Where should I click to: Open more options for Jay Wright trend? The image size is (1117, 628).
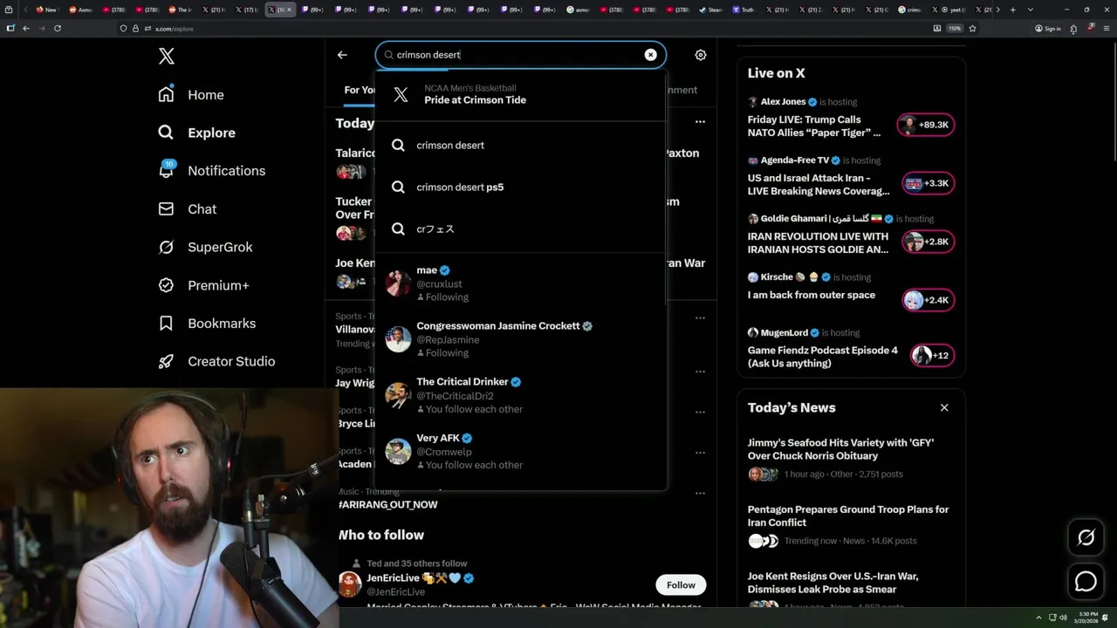tap(700, 372)
